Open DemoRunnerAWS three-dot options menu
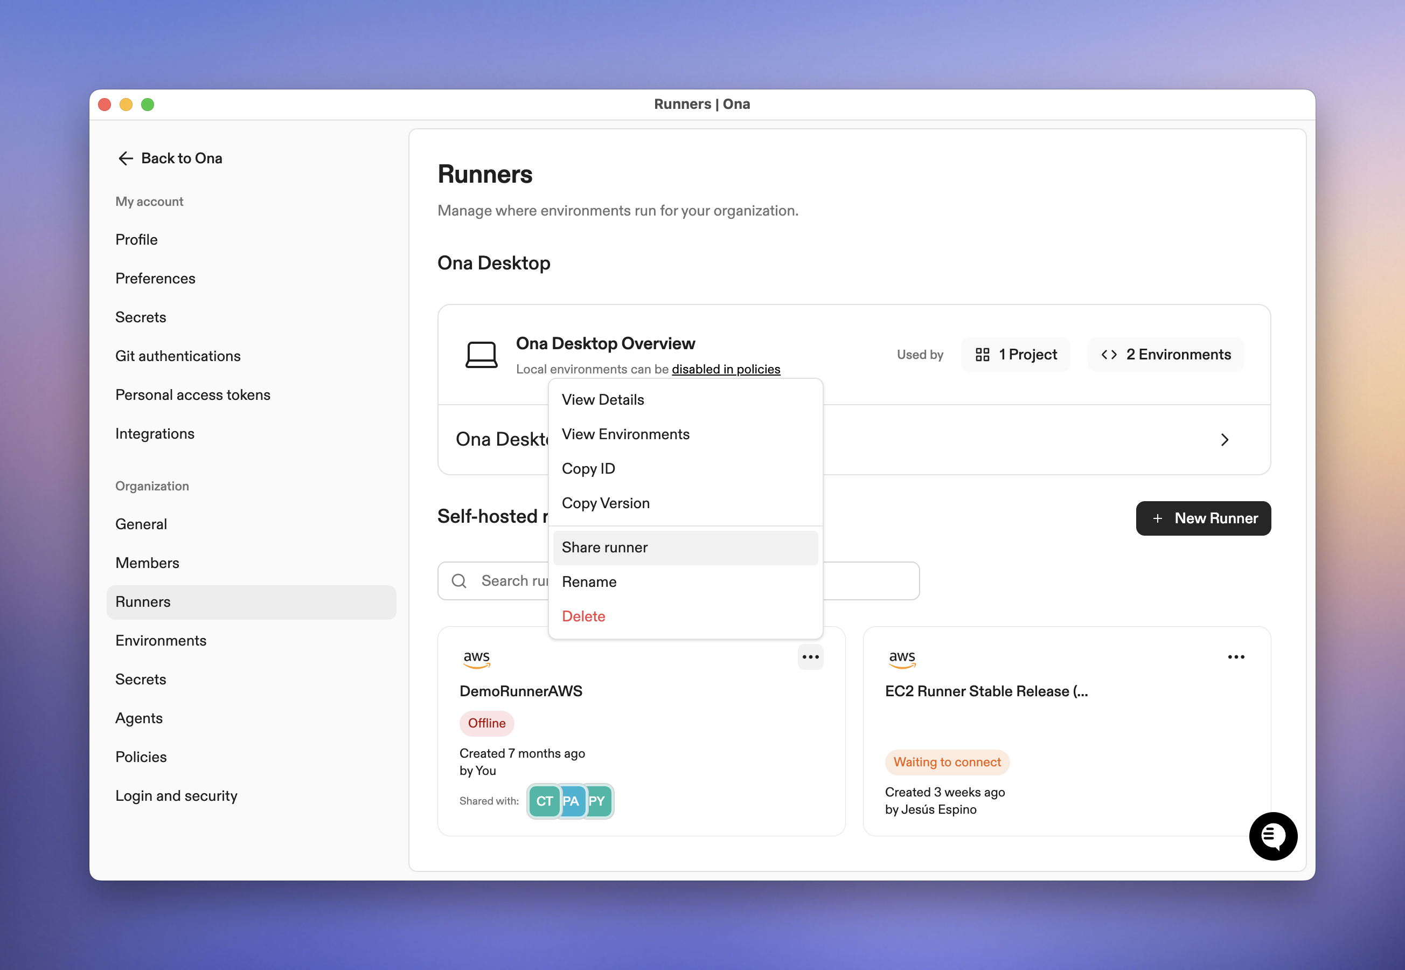Viewport: 1405px width, 970px height. pyautogui.click(x=810, y=657)
